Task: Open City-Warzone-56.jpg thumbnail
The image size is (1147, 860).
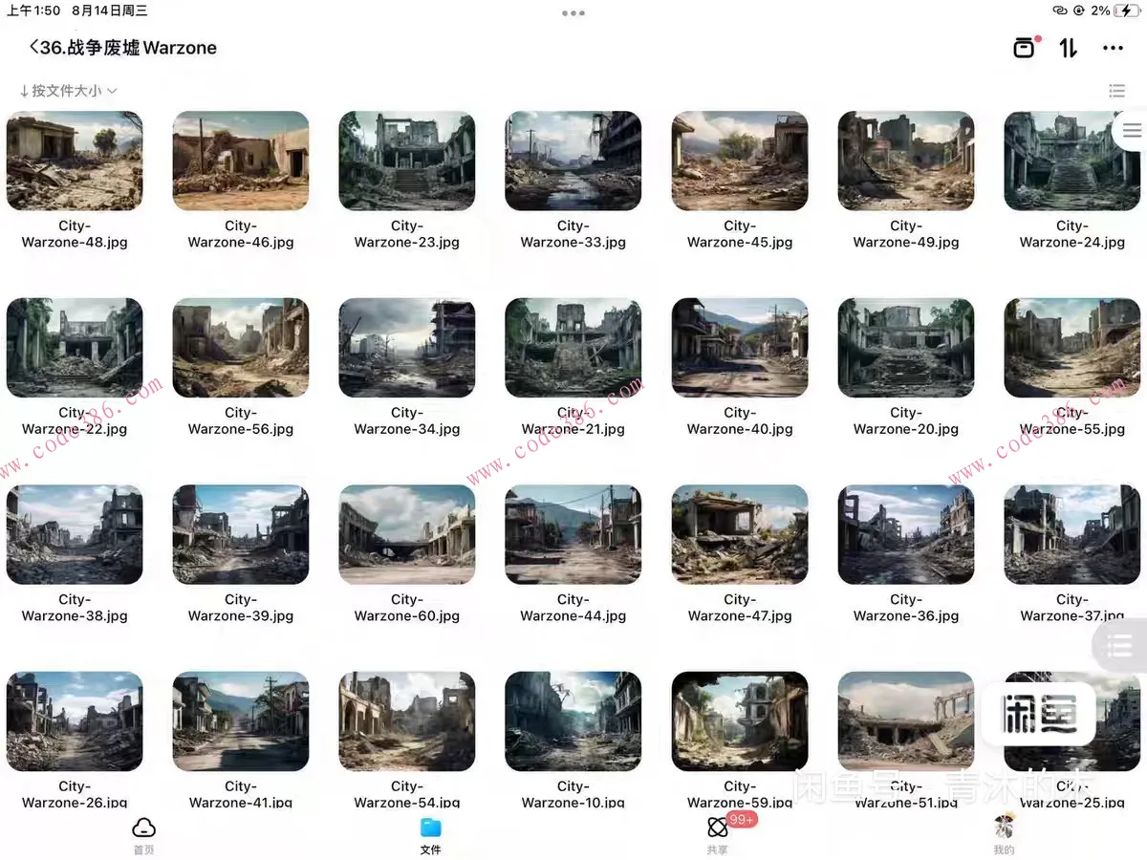Action: click(x=241, y=348)
